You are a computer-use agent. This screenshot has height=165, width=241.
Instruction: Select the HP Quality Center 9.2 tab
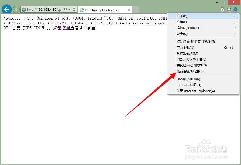click(105, 10)
